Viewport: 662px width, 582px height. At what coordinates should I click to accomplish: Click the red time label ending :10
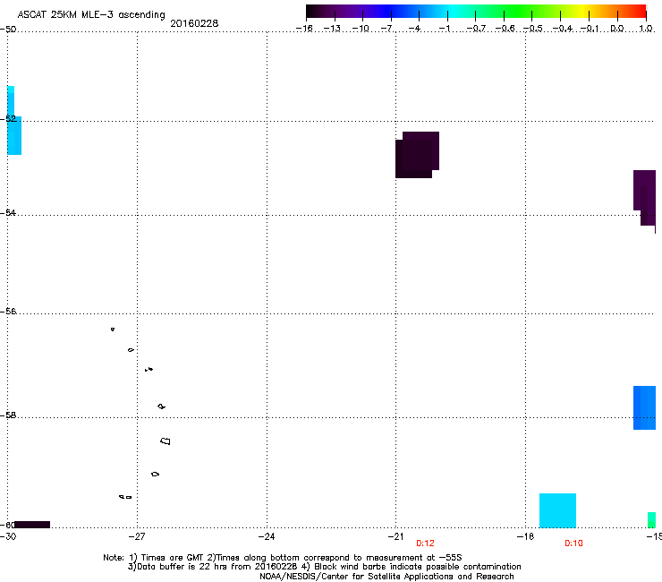[x=573, y=543]
